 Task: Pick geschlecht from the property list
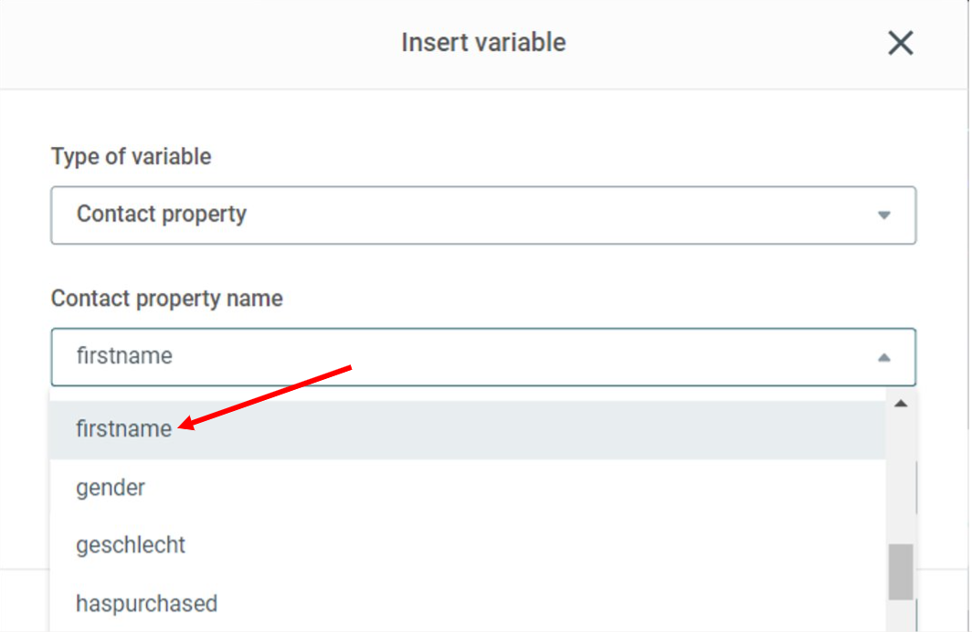(130, 545)
